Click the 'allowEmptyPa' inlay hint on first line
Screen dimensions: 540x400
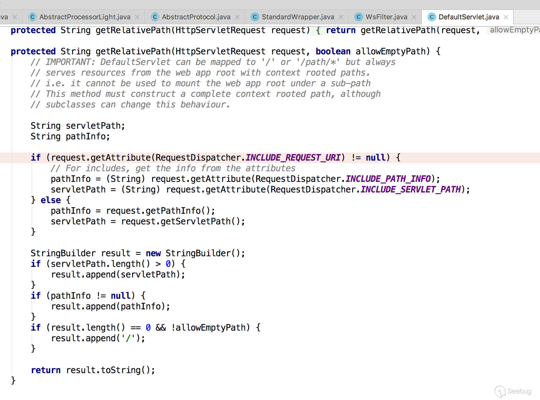coord(514,30)
